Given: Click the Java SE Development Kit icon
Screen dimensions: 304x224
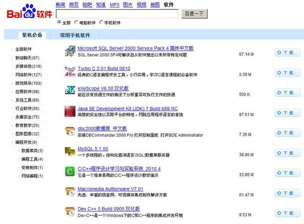Looking at the screenshot, I should 70,111.
